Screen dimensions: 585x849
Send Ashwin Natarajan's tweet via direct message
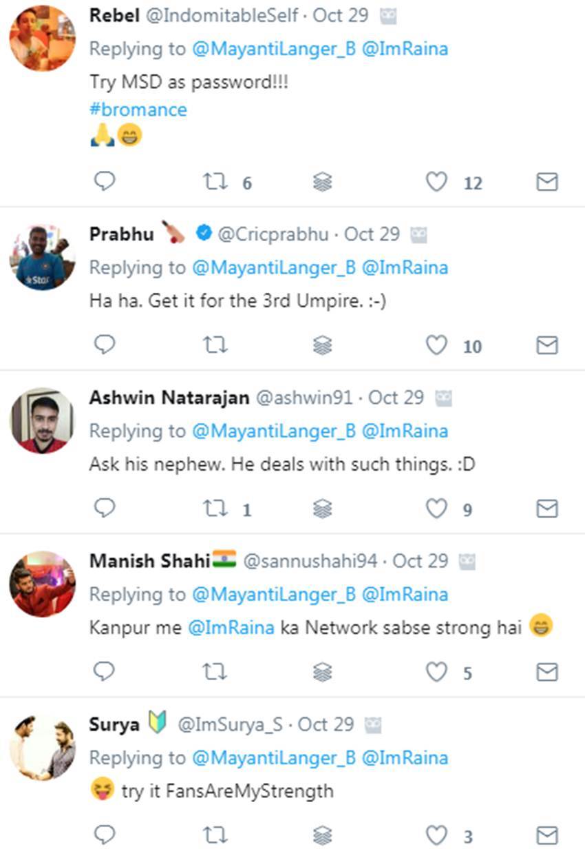click(x=546, y=509)
